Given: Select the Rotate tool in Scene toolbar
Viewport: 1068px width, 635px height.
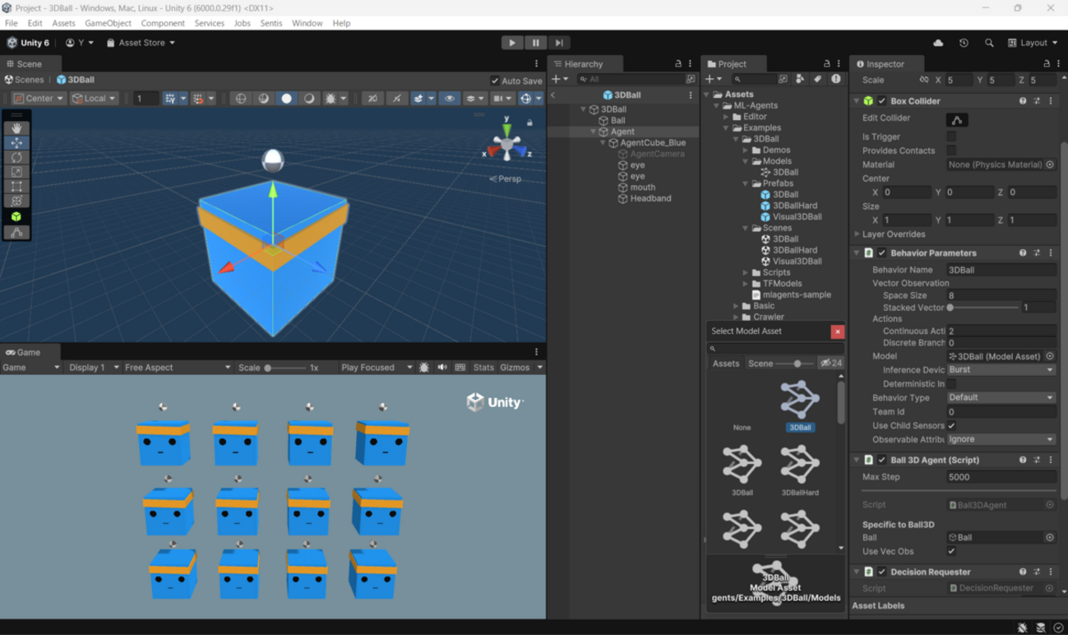Looking at the screenshot, I should point(16,157).
